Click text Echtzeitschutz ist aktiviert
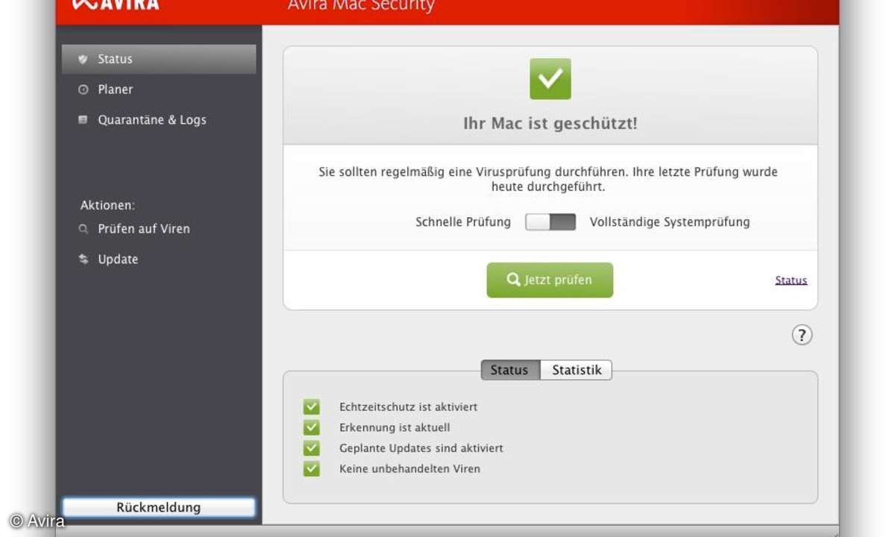 (x=408, y=407)
